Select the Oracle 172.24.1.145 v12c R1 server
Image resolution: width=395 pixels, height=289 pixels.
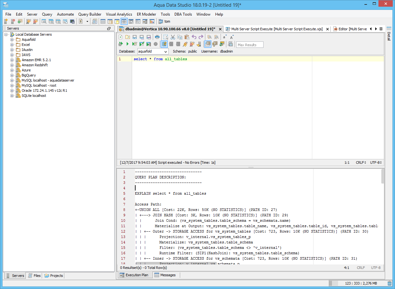pyautogui.click(x=44, y=90)
